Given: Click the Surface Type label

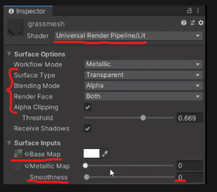Looking at the screenshot, I should 34,75.
